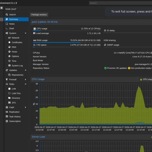This screenshot has width=152, height=152.
Task: Open Subscription via its lifebuoy icon
Action: [x=7, y=121]
